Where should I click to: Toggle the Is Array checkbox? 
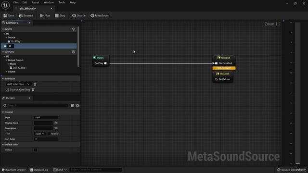coord(49,134)
